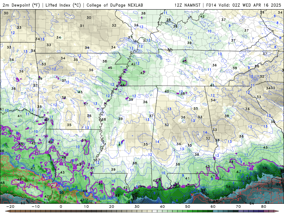Click the -20 label on the color scale

[10, 207]
